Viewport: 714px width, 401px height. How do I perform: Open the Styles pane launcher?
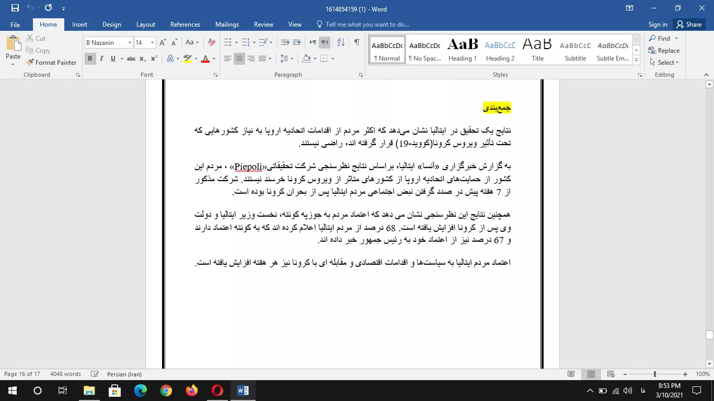click(640, 75)
